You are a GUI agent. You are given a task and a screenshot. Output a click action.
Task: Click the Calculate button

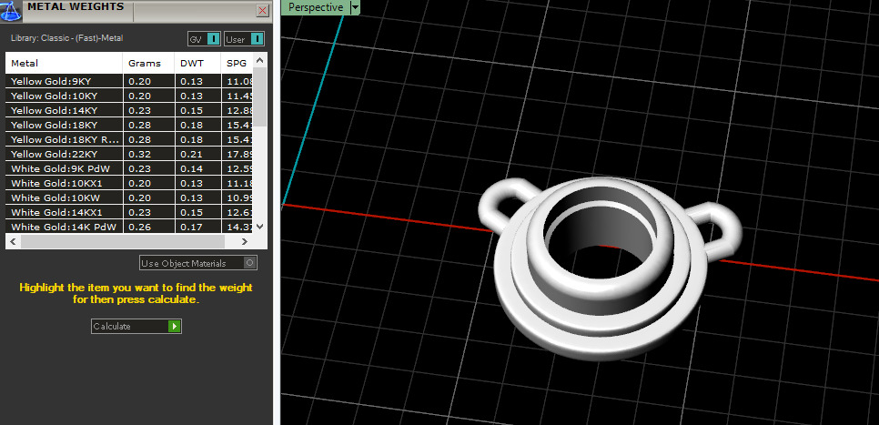[x=136, y=327]
